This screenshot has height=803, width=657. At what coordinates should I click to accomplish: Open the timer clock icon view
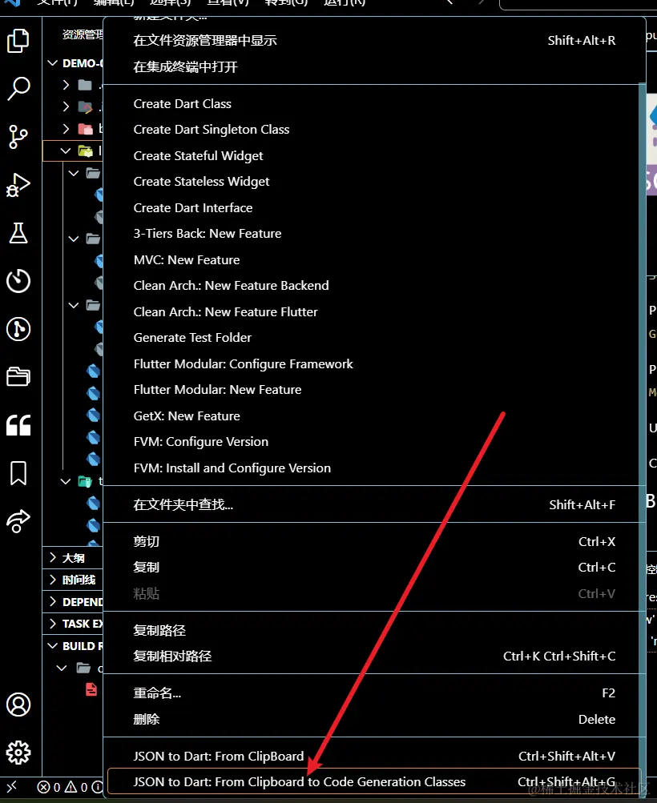[18, 281]
